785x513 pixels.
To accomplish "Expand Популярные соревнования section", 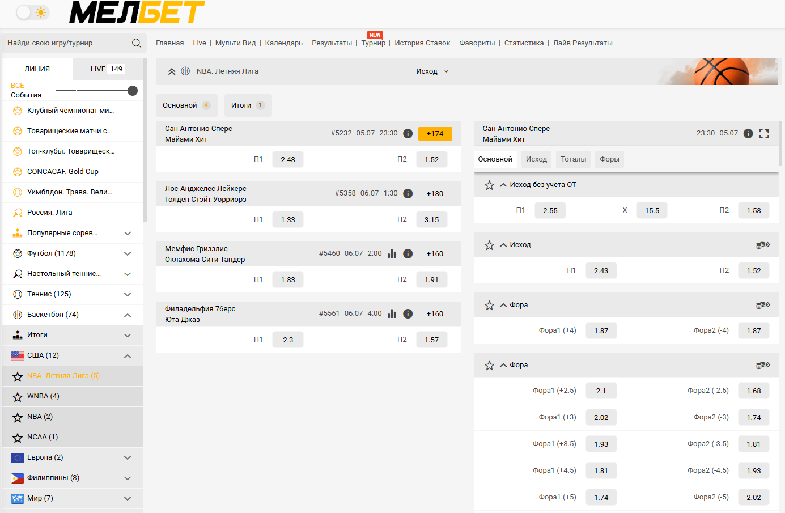I will 128,233.
